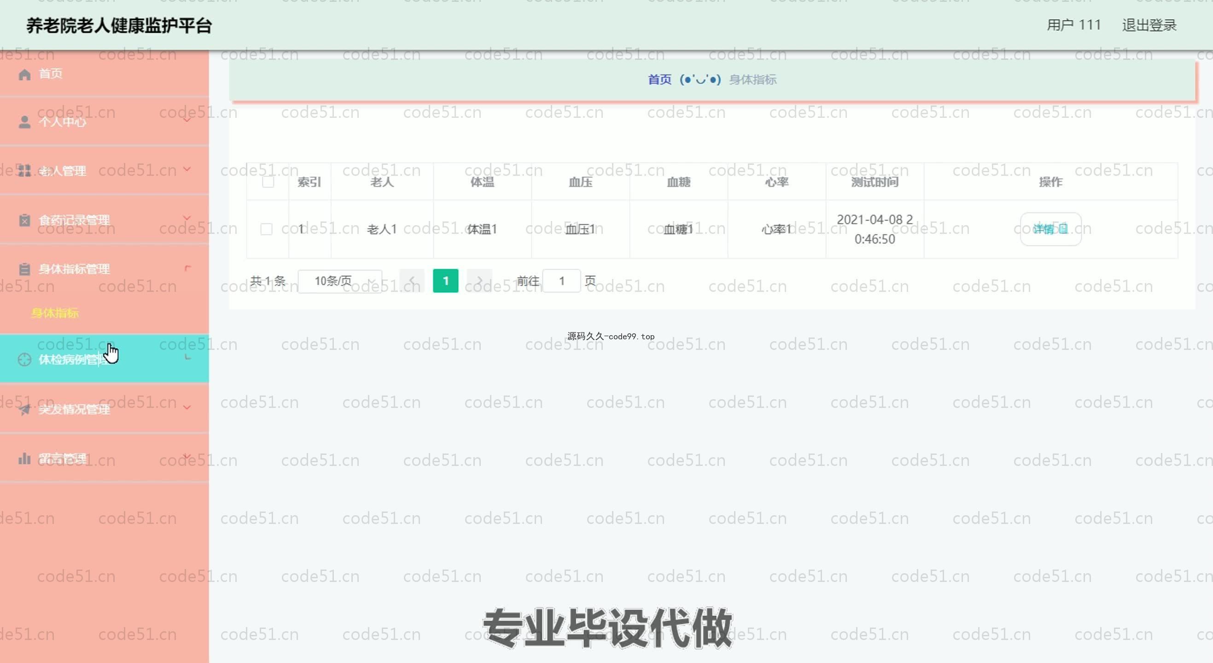The width and height of the screenshot is (1213, 663).
Task: Click the grid icon beside 老人管理
Action: (24, 170)
